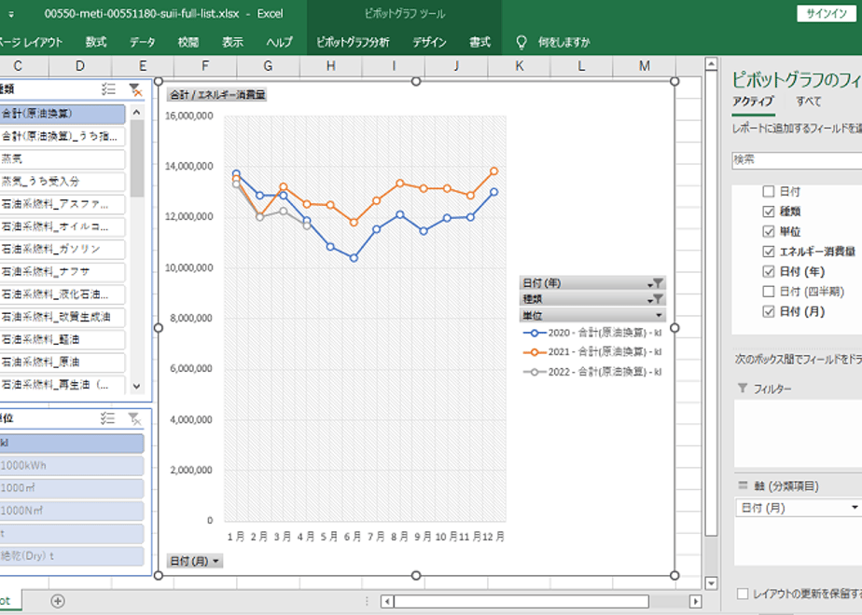Click the サインイン button
Viewport: 862px width, 615px height.
[827, 14]
